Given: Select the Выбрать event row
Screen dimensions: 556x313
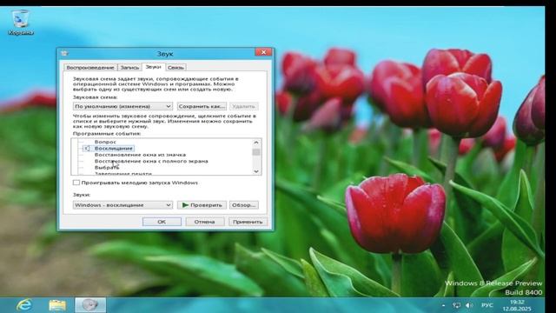Looking at the screenshot, I should coord(107,168).
